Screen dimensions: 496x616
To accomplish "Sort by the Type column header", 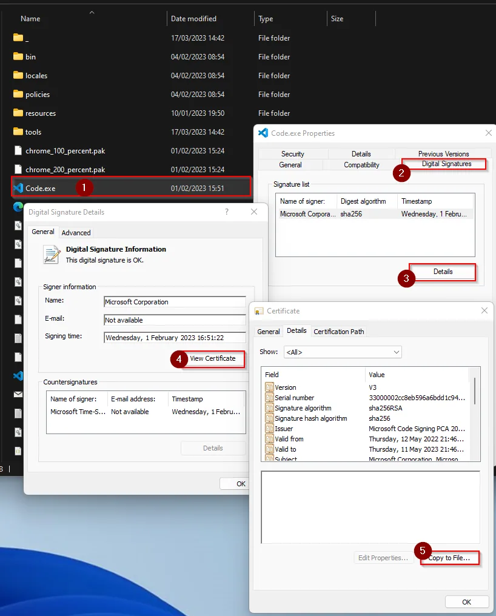I will (266, 18).
